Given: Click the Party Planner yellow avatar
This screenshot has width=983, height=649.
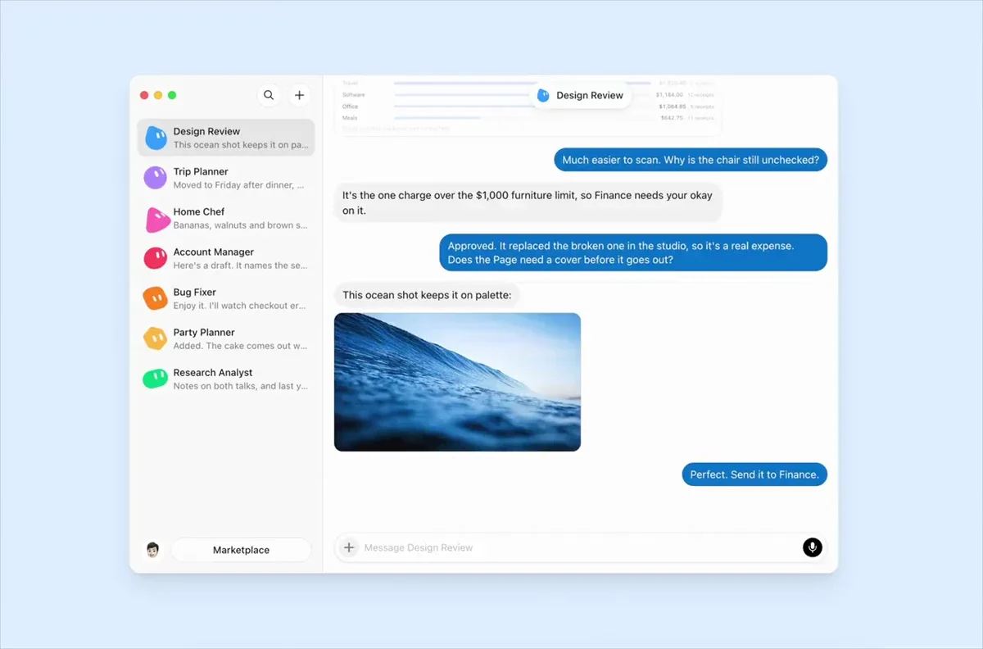Looking at the screenshot, I should 156,338.
